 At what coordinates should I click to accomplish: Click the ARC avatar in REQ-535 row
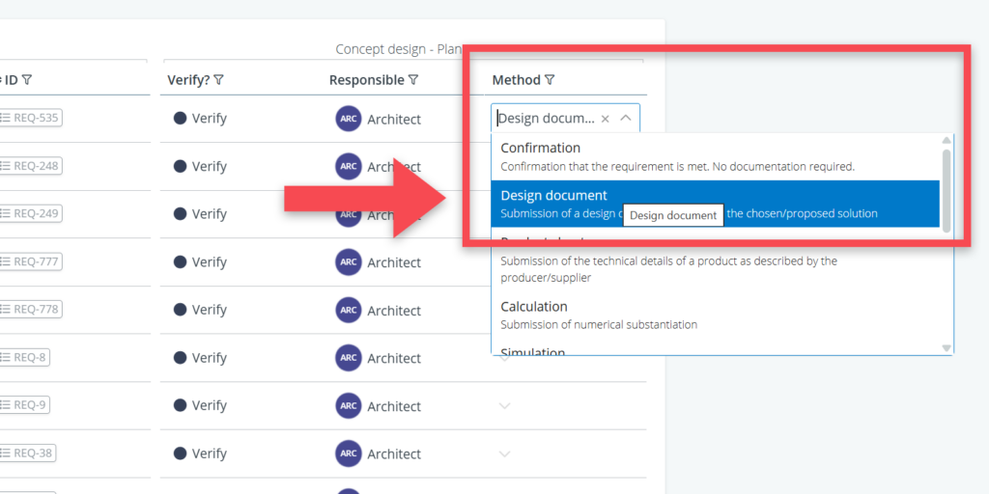coord(349,119)
